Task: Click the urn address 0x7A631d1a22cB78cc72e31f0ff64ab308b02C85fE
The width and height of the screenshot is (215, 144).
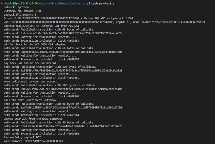Action: point(173,22)
